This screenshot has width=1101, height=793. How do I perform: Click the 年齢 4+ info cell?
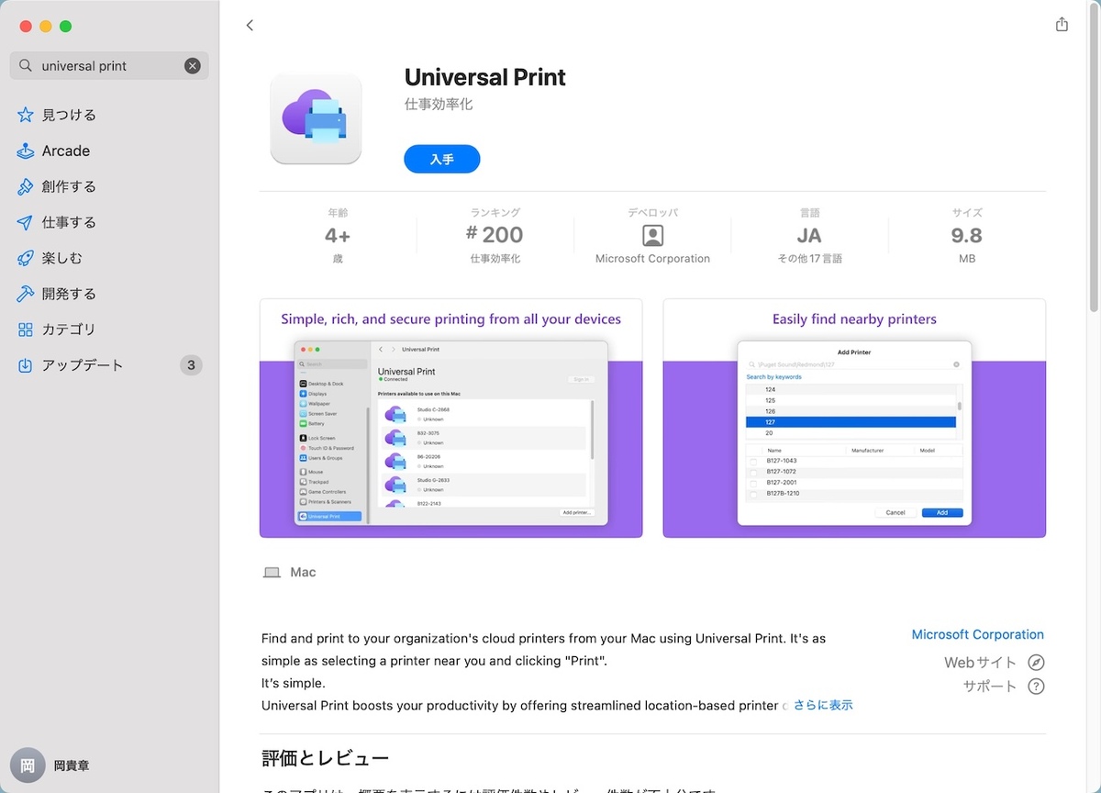[338, 236]
